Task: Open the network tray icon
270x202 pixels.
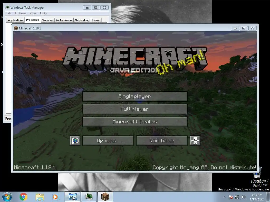Action: pos(237,197)
